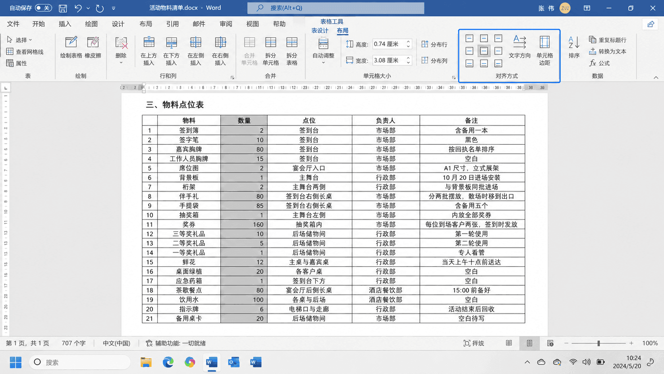
Task: Toggle 重复标题行 repeat header rows
Action: pyautogui.click(x=608, y=40)
